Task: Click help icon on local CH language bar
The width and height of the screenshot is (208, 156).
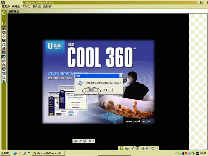Action: coord(153,148)
